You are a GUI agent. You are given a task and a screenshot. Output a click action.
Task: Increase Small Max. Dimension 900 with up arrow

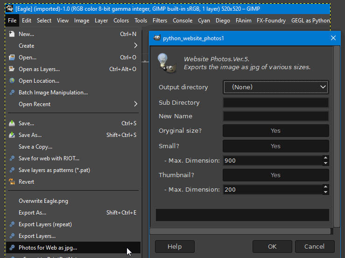[326, 158]
